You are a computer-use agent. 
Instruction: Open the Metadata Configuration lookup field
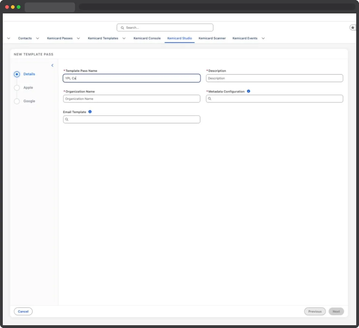click(x=274, y=99)
